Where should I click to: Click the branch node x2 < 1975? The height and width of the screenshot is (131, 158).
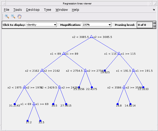click(24, 87)
